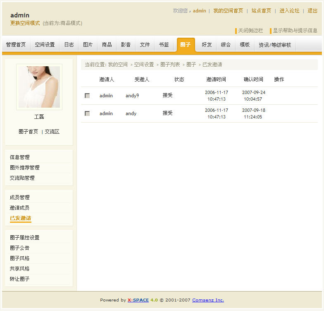
Task: Open 邀请成员 in the sidebar
Action: [x=20, y=208]
